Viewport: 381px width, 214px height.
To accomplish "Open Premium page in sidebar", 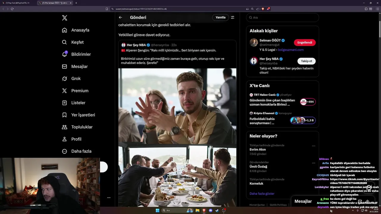I will [x=75, y=91].
